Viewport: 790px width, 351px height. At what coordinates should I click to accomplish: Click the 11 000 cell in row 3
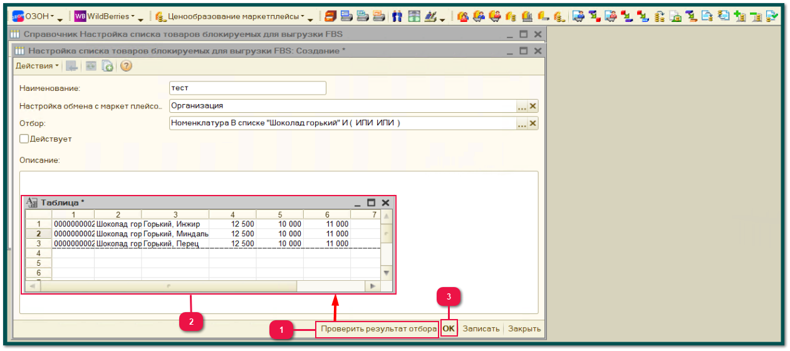pyautogui.click(x=327, y=244)
